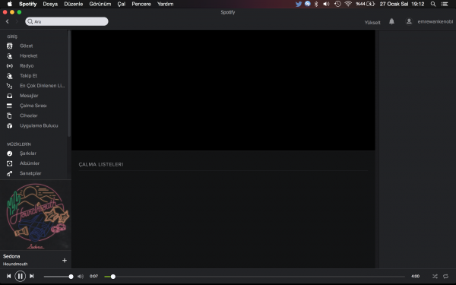
Task: Click the Çalma Sırası queue icon
Action: coord(10,106)
